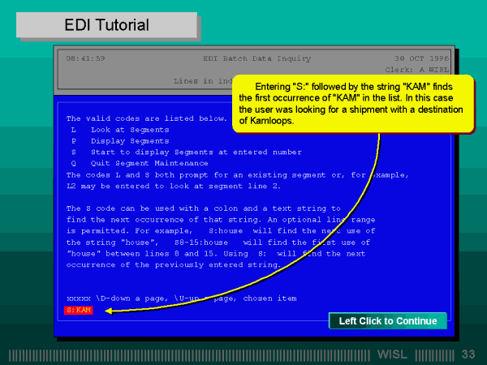Select 'S Start to display Segments' option

point(162,152)
